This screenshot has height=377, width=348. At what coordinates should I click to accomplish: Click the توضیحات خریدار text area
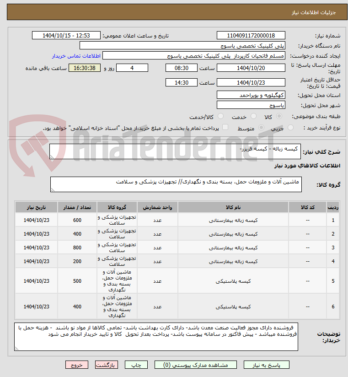tap(156, 337)
